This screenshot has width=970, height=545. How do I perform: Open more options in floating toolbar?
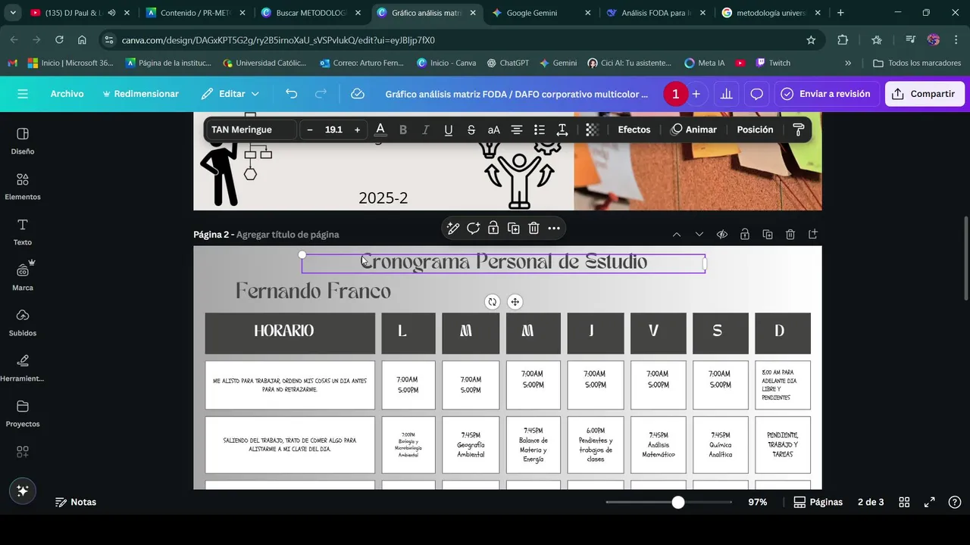pos(554,228)
